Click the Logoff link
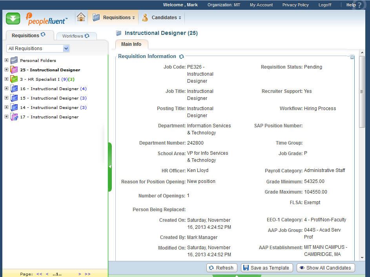 pos(324,5)
